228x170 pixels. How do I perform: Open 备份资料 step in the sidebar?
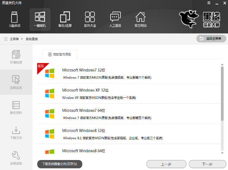pos(16,107)
